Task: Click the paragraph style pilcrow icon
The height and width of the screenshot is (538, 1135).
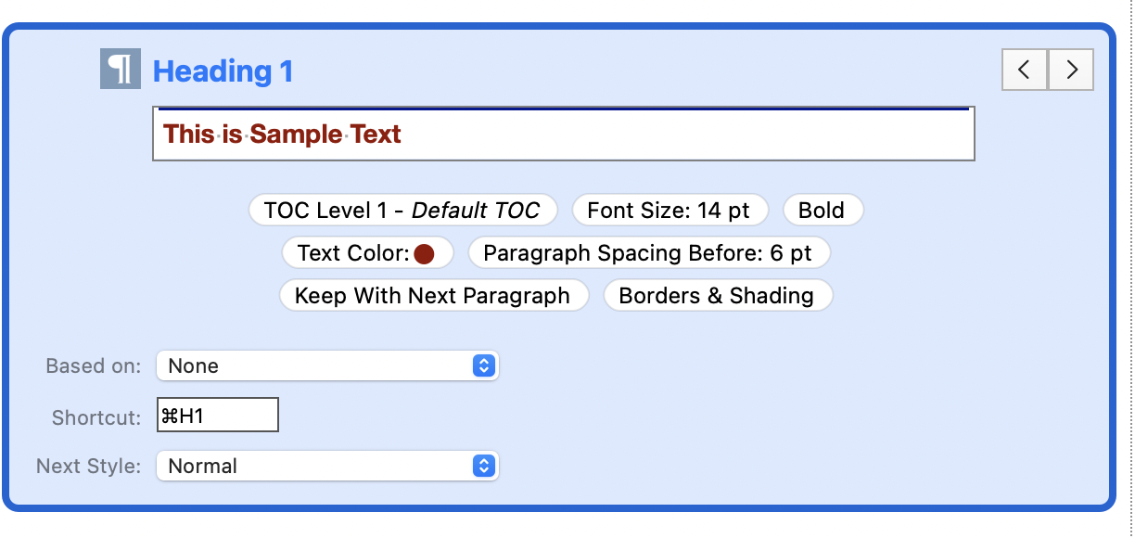Action: [120, 70]
